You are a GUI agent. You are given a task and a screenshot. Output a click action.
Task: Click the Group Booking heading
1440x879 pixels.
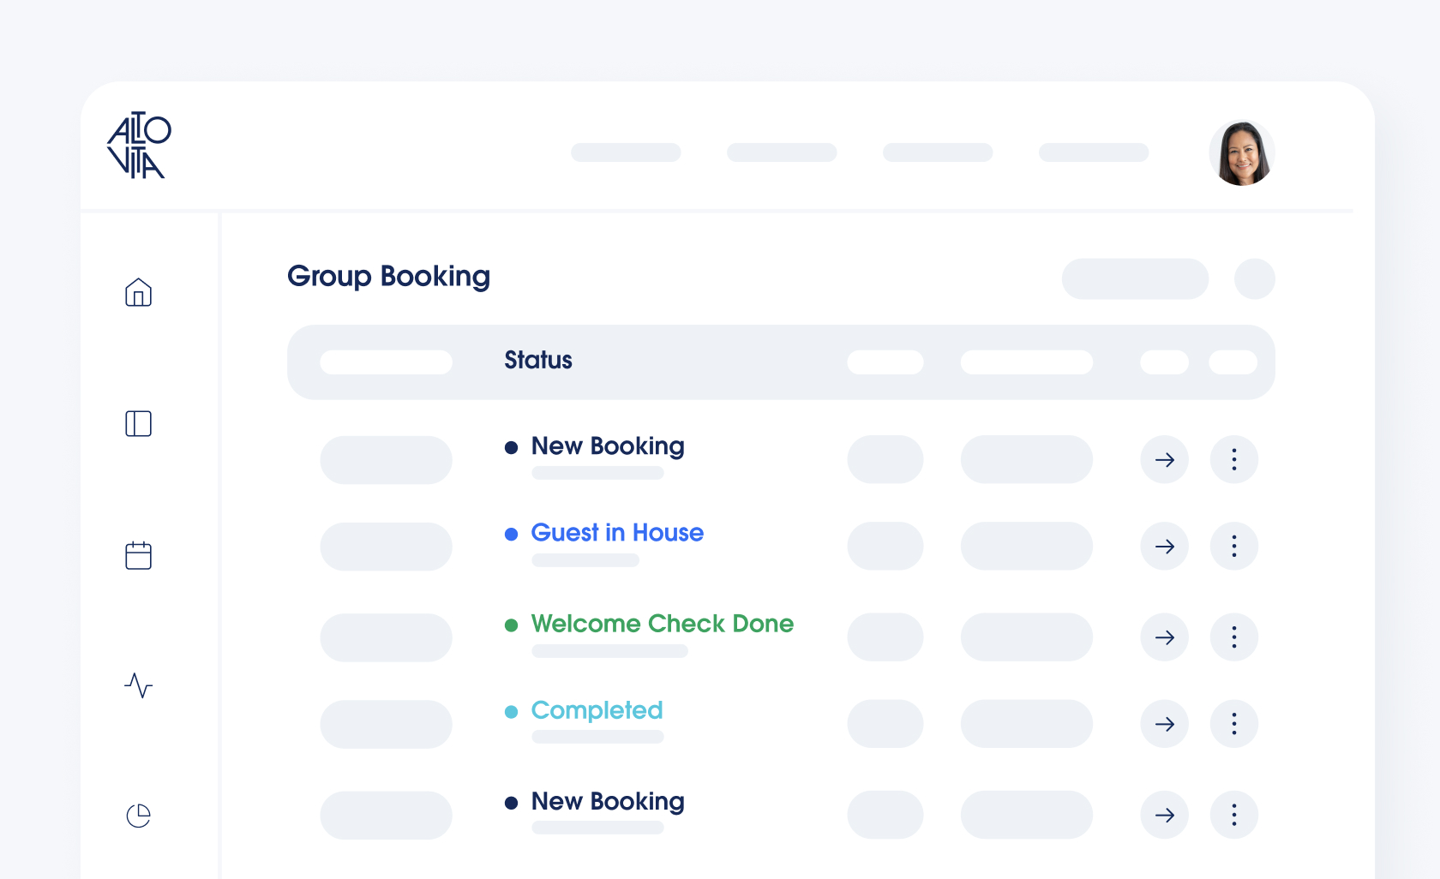tap(388, 277)
